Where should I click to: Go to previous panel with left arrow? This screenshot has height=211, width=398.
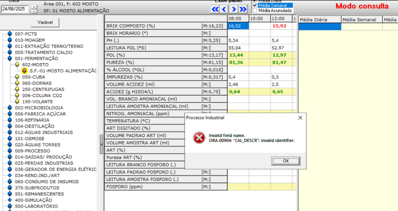224,9
